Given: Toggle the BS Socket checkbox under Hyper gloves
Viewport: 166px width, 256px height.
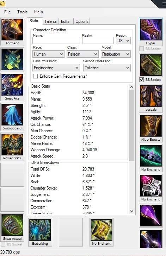Looking at the screenshot, I should tap(142, 49).
